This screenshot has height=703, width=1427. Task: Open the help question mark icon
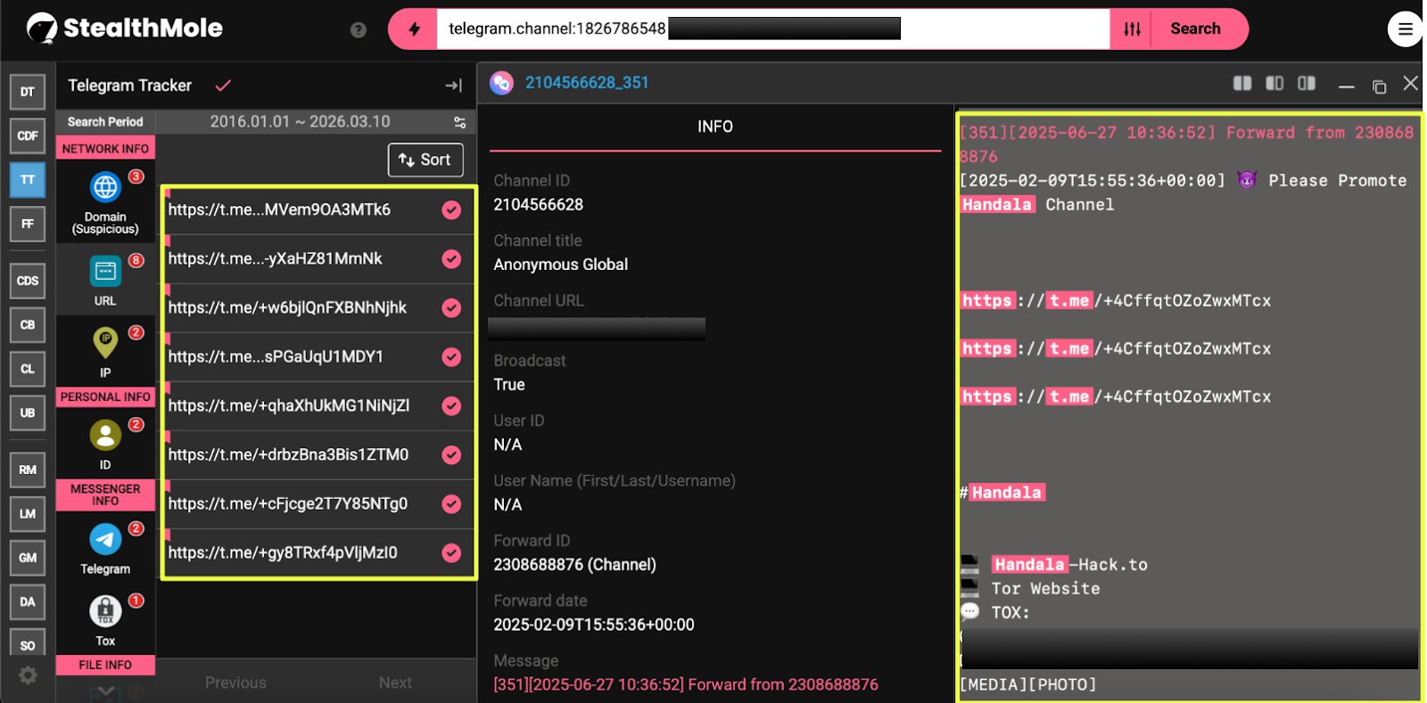(x=359, y=30)
